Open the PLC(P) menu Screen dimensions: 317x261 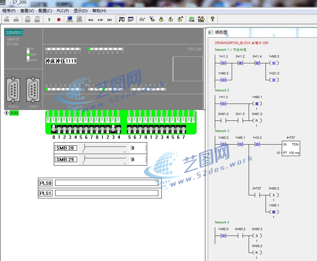(x=63, y=11)
